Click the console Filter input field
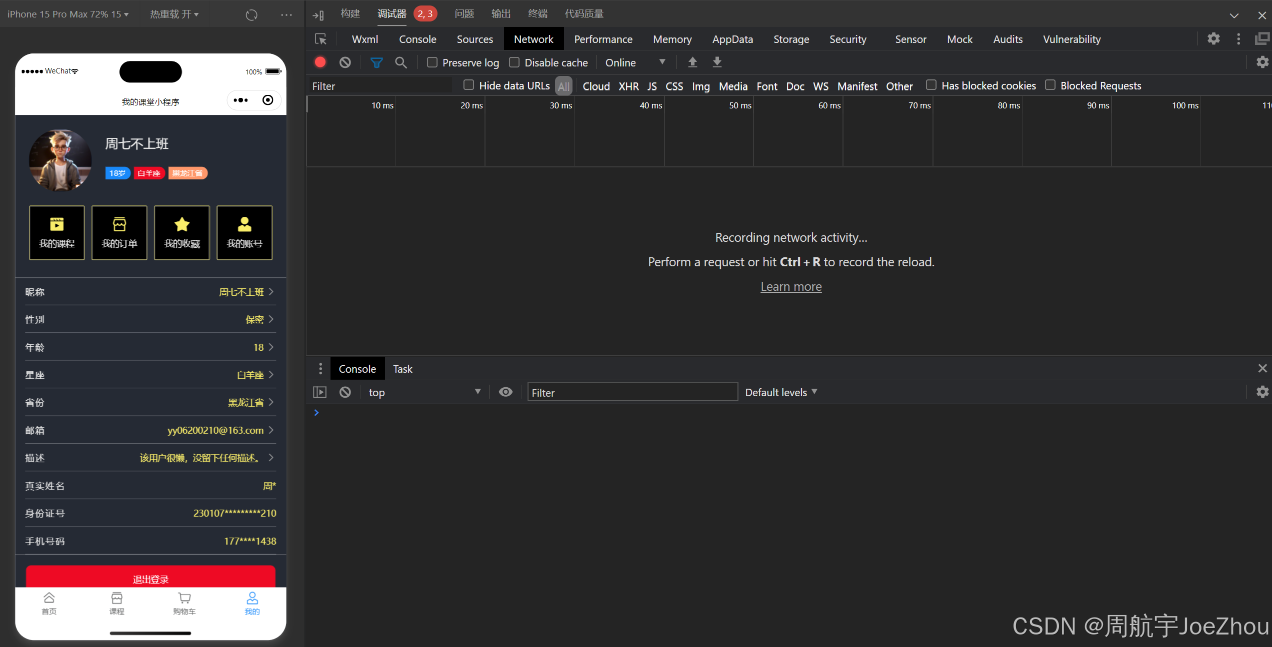 [632, 392]
